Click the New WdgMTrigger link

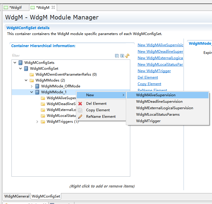tap(154, 71)
